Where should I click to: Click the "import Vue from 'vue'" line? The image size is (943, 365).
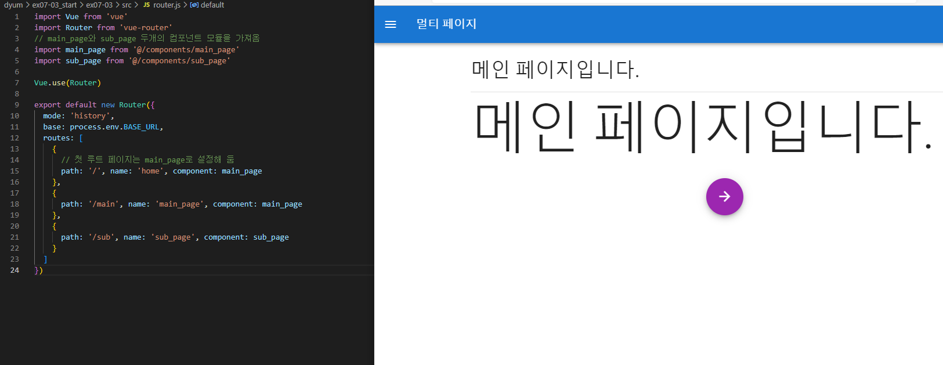[81, 17]
